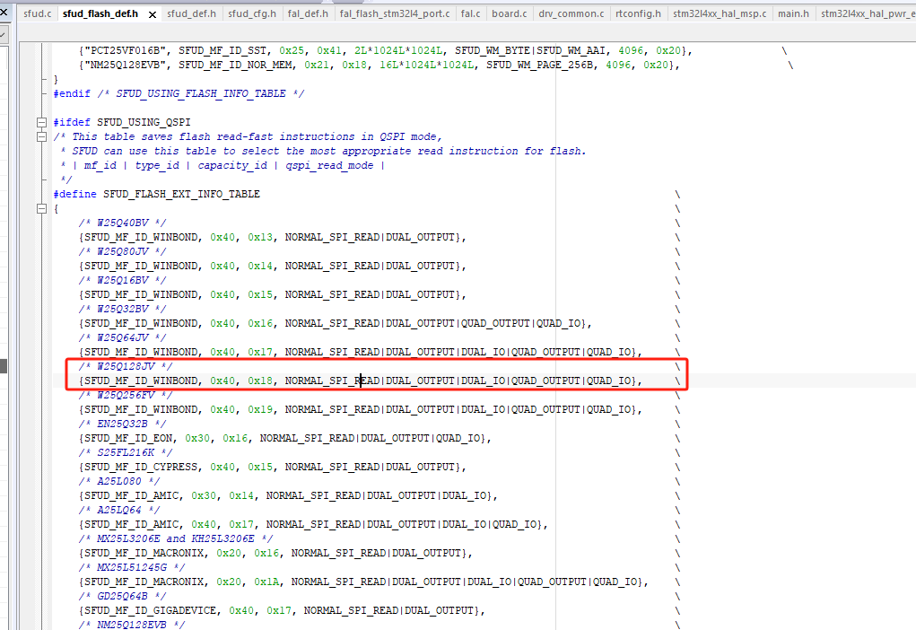Click the /* W25Q40BV */ comment

pyautogui.click(x=123, y=223)
